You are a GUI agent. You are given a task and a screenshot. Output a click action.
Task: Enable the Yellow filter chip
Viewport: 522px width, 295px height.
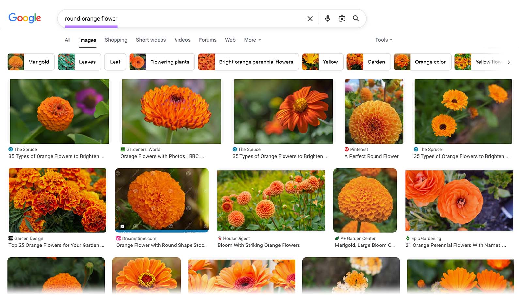pyautogui.click(x=322, y=62)
